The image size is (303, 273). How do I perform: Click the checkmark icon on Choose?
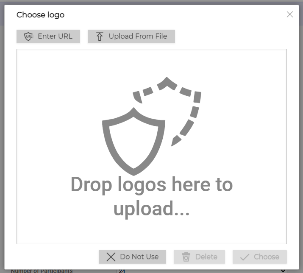coord(245,257)
